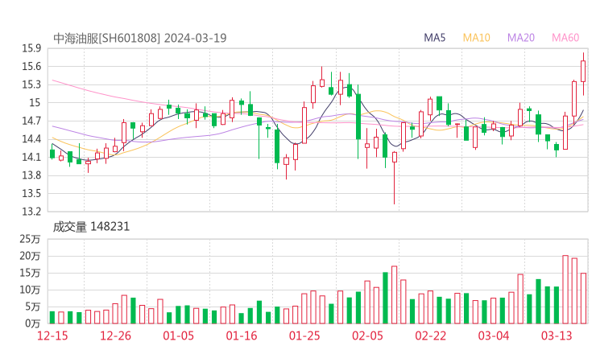Click the MA10 legend label
Screen dimensions: 596x354
click(x=476, y=38)
